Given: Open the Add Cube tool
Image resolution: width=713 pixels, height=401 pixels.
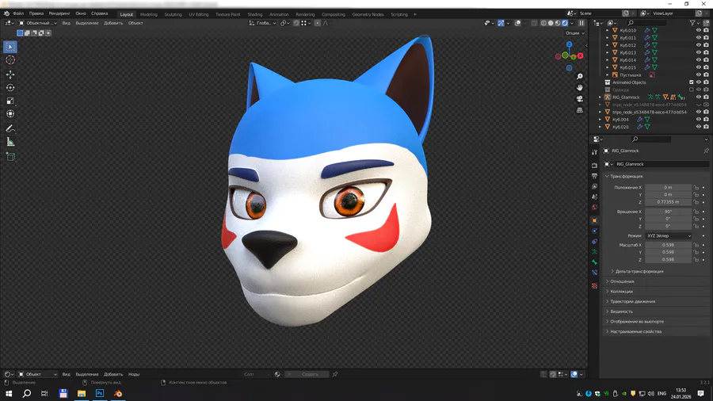Looking at the screenshot, I should 10,157.
